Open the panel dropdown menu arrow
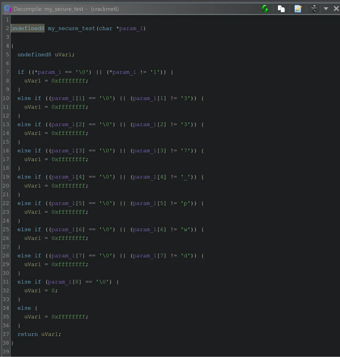The height and width of the screenshot is (357, 340). (x=326, y=9)
